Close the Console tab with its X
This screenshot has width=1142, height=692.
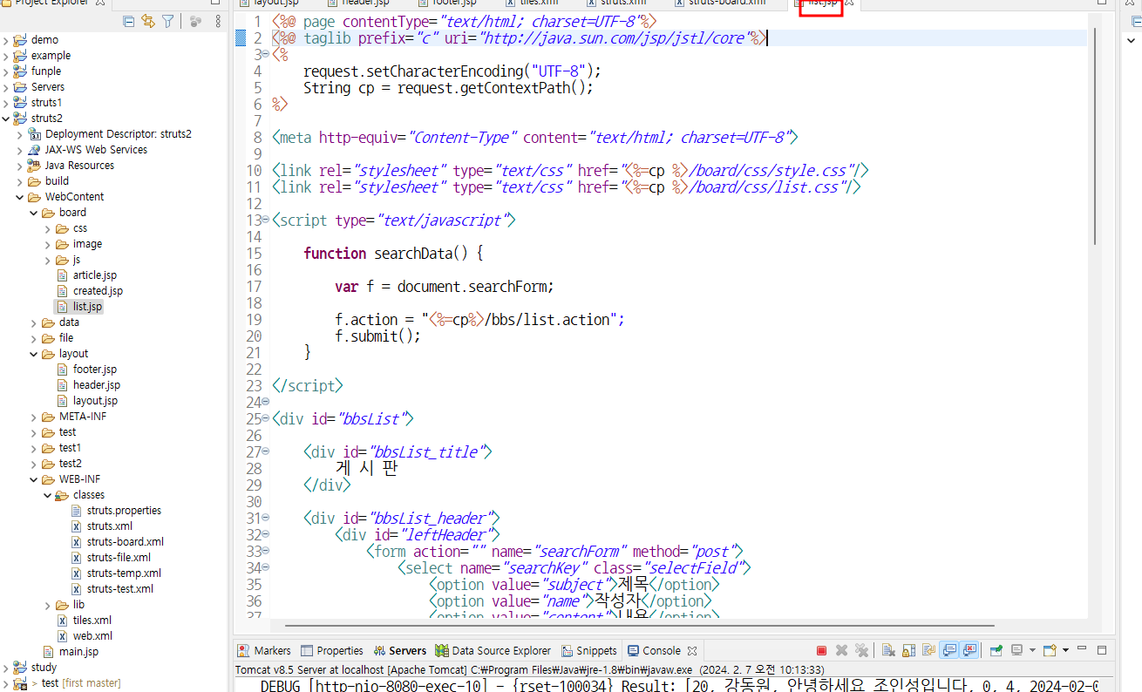[x=691, y=650]
